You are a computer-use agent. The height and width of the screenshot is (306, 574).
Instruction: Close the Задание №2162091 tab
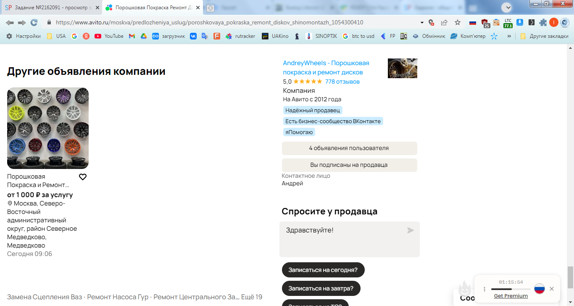point(97,8)
